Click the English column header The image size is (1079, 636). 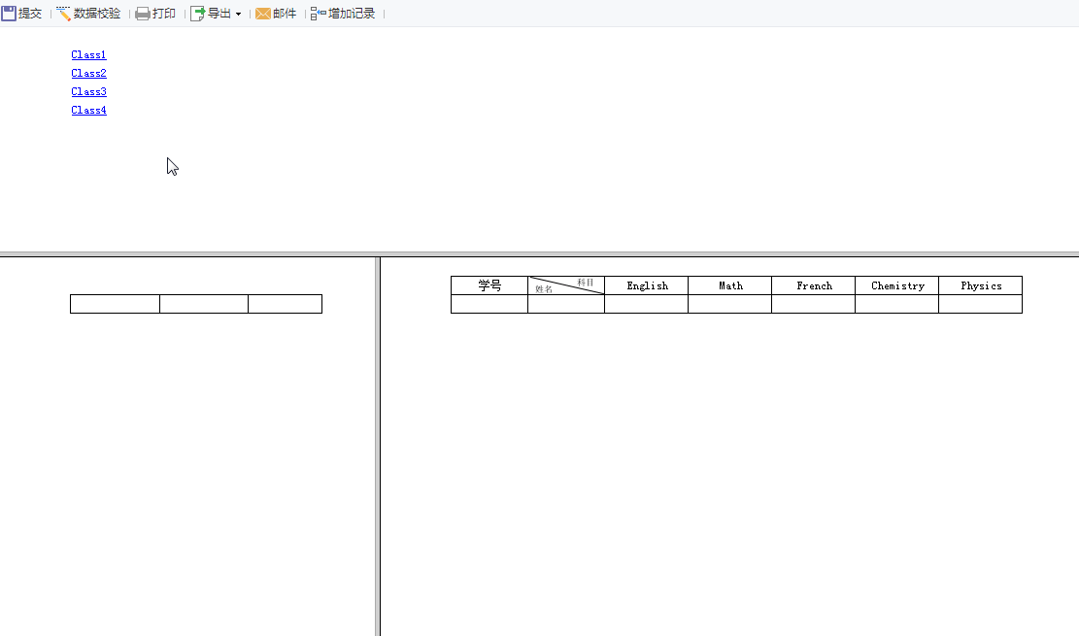pyautogui.click(x=647, y=285)
